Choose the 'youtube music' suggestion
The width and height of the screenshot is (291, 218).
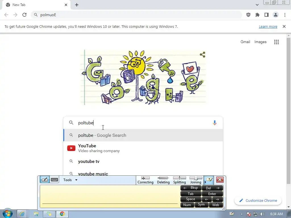(143, 172)
